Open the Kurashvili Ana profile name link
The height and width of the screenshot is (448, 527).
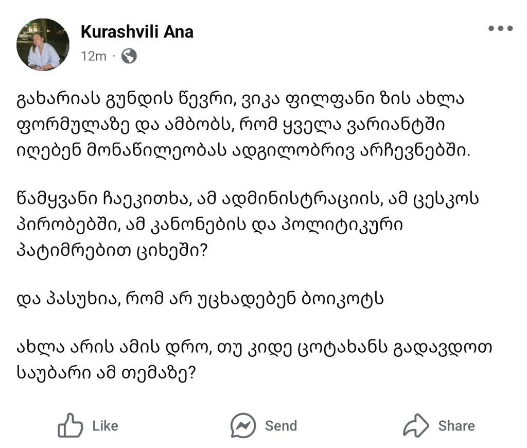point(137,32)
